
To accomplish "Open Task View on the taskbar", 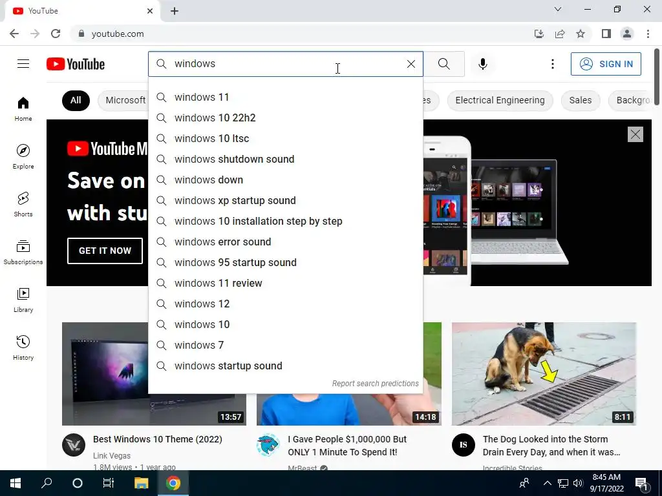I will pyautogui.click(x=109, y=483).
